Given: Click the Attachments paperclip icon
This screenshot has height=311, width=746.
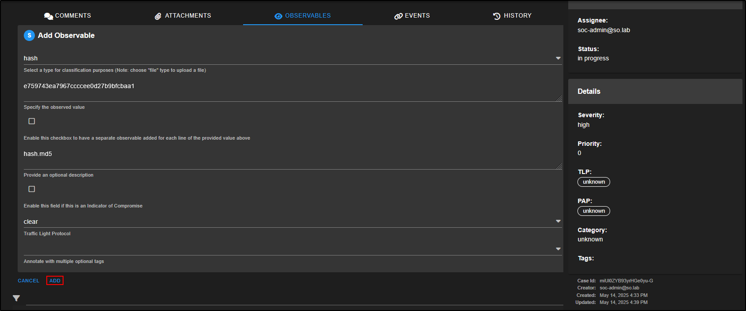Looking at the screenshot, I should (158, 16).
